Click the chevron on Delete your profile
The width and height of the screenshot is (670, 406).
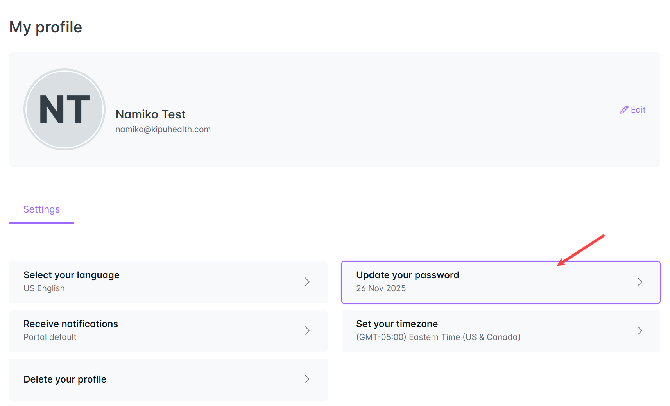307,379
